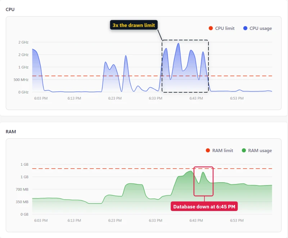The image size is (288, 238).
Task: Click the 6:43 PM label under RAM chart
Action: point(196,220)
